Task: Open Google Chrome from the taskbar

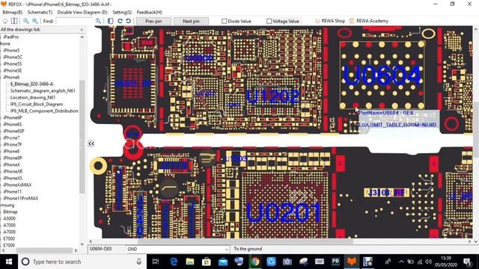Action: pos(255,262)
